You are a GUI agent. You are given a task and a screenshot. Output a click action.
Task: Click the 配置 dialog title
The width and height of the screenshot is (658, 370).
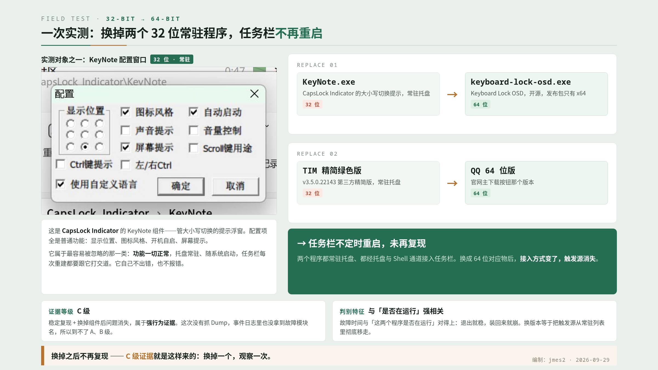click(64, 94)
